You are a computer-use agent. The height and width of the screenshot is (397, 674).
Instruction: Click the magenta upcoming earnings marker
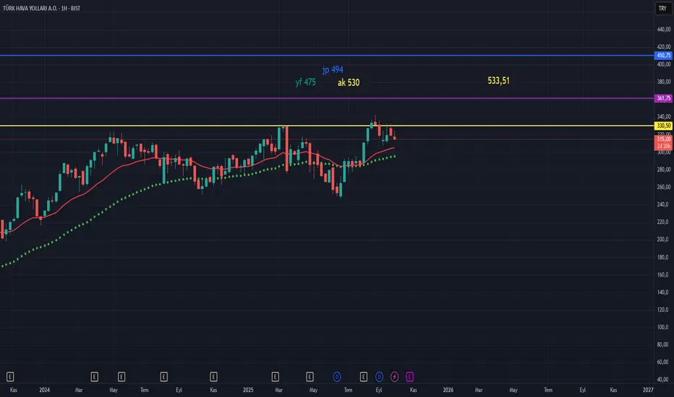coord(409,377)
